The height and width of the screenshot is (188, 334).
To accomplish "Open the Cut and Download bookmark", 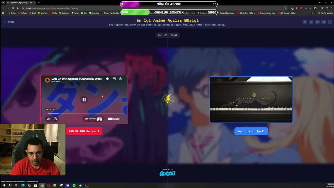I will coord(226,13).
